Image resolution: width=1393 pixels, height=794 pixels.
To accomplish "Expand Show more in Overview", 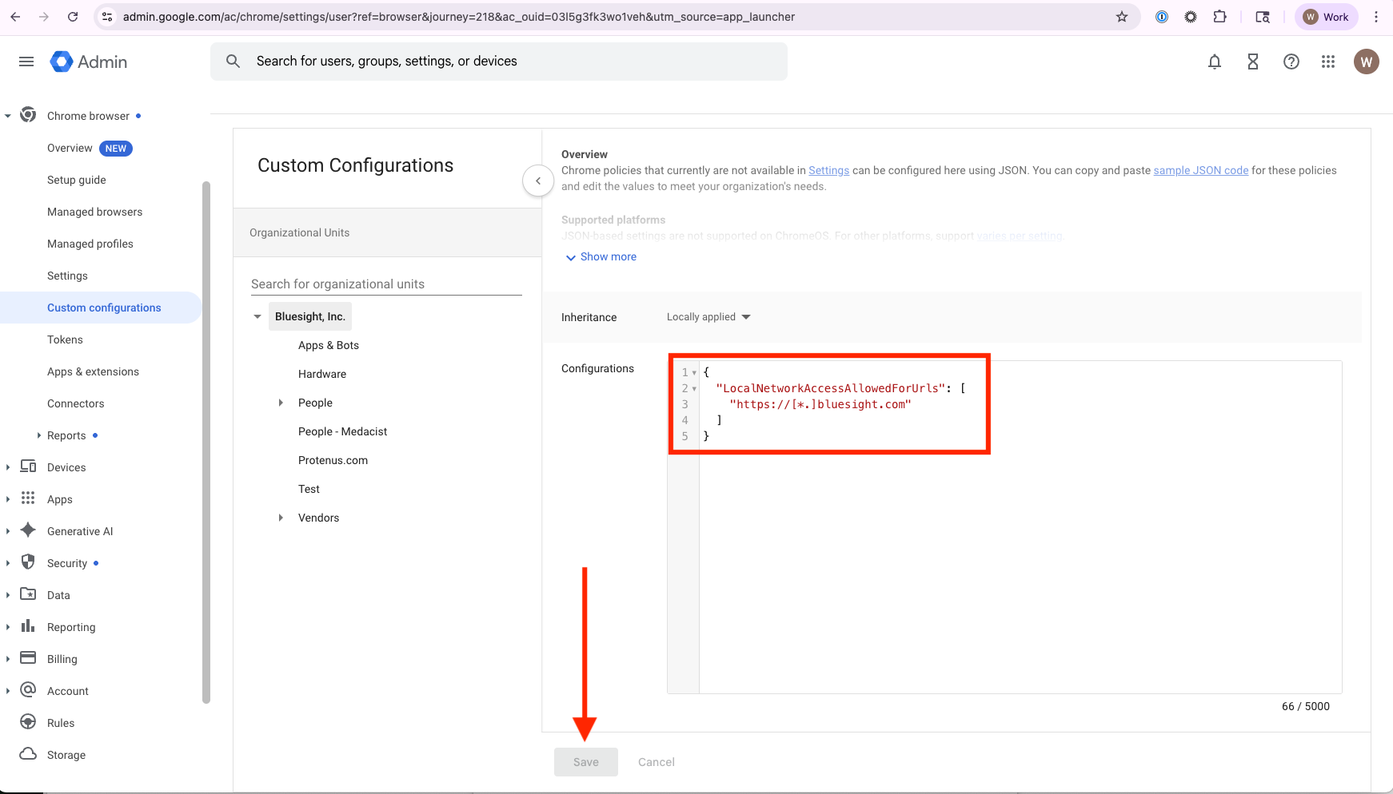I will (x=601, y=257).
